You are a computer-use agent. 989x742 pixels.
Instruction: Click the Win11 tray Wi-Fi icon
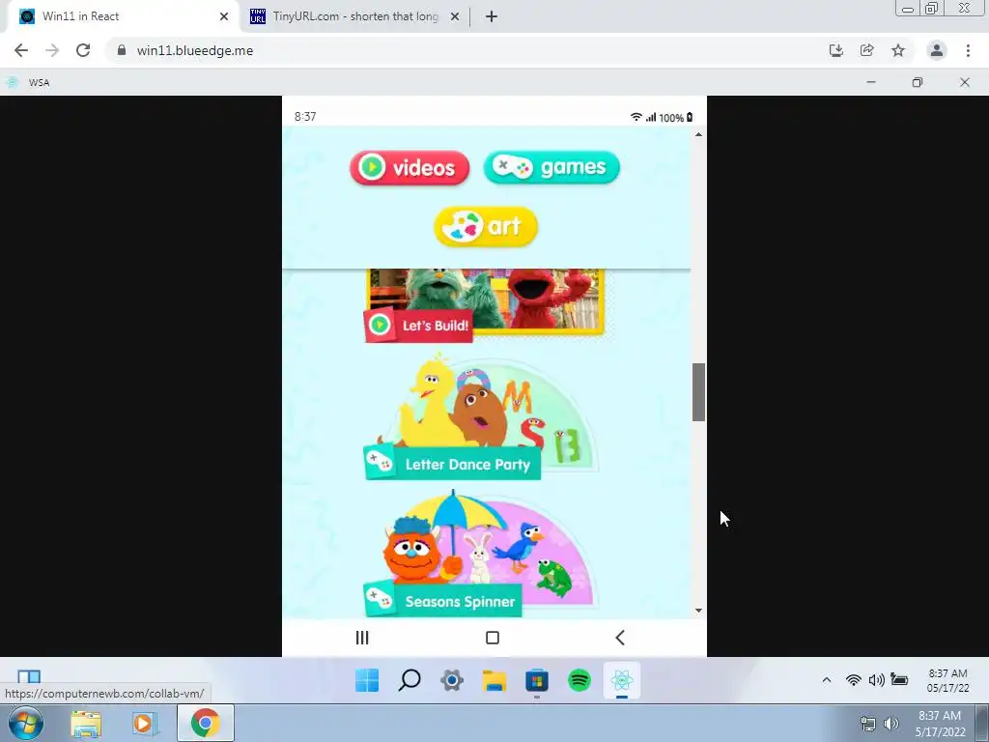[x=854, y=679]
